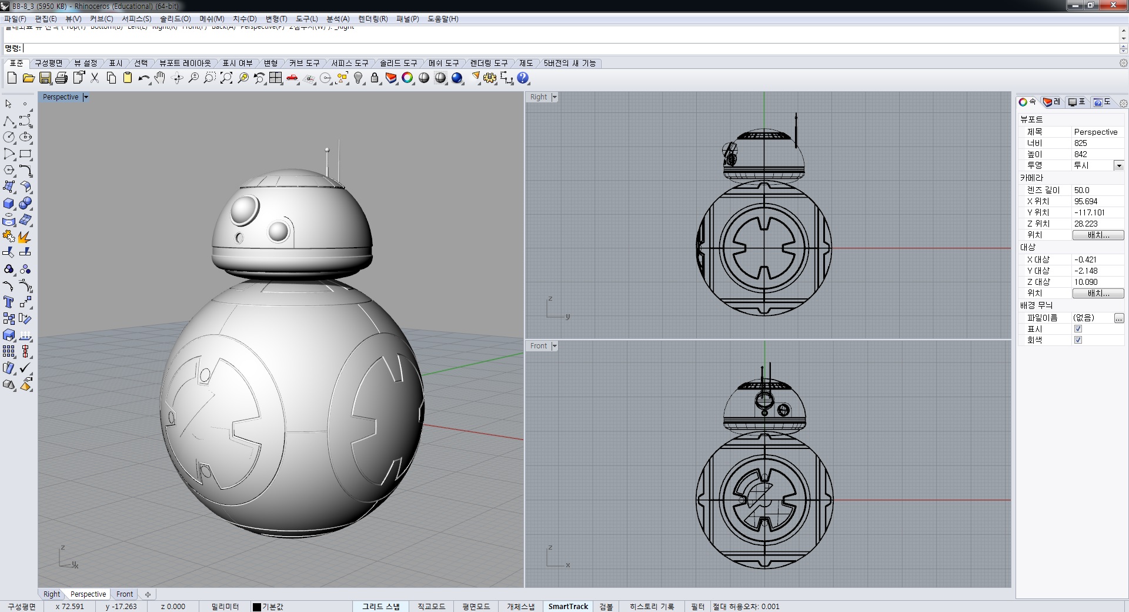Open Options with the gear icon

point(490,78)
